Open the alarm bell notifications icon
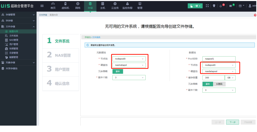 click(x=221, y=6)
